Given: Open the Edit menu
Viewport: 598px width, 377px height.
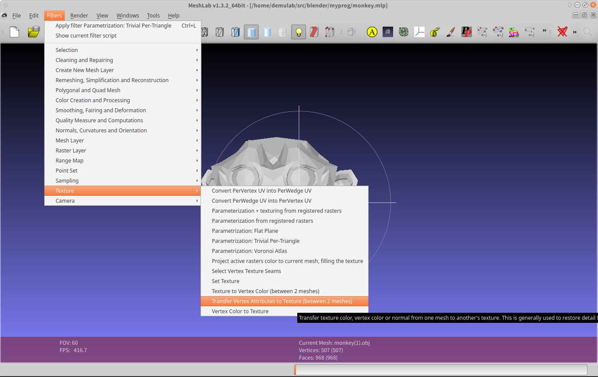Looking at the screenshot, I should (34, 15).
